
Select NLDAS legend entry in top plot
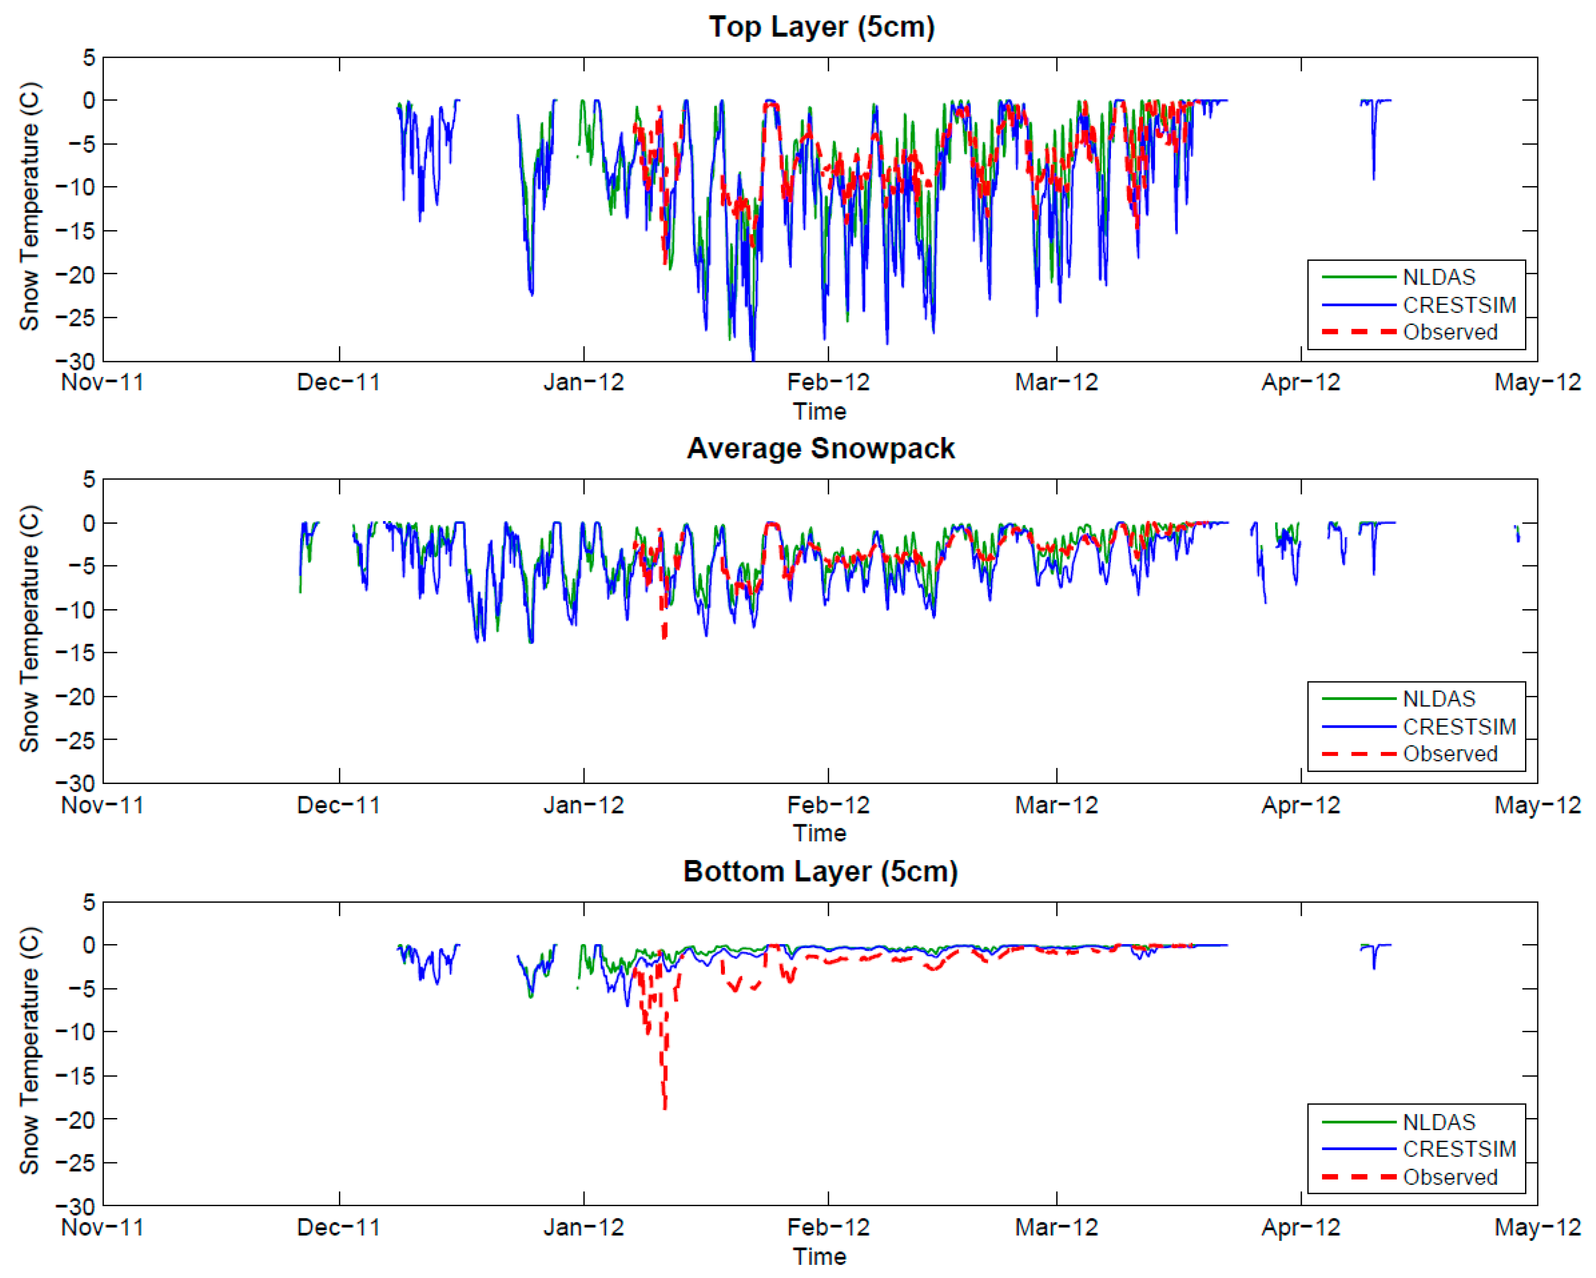point(1438,277)
